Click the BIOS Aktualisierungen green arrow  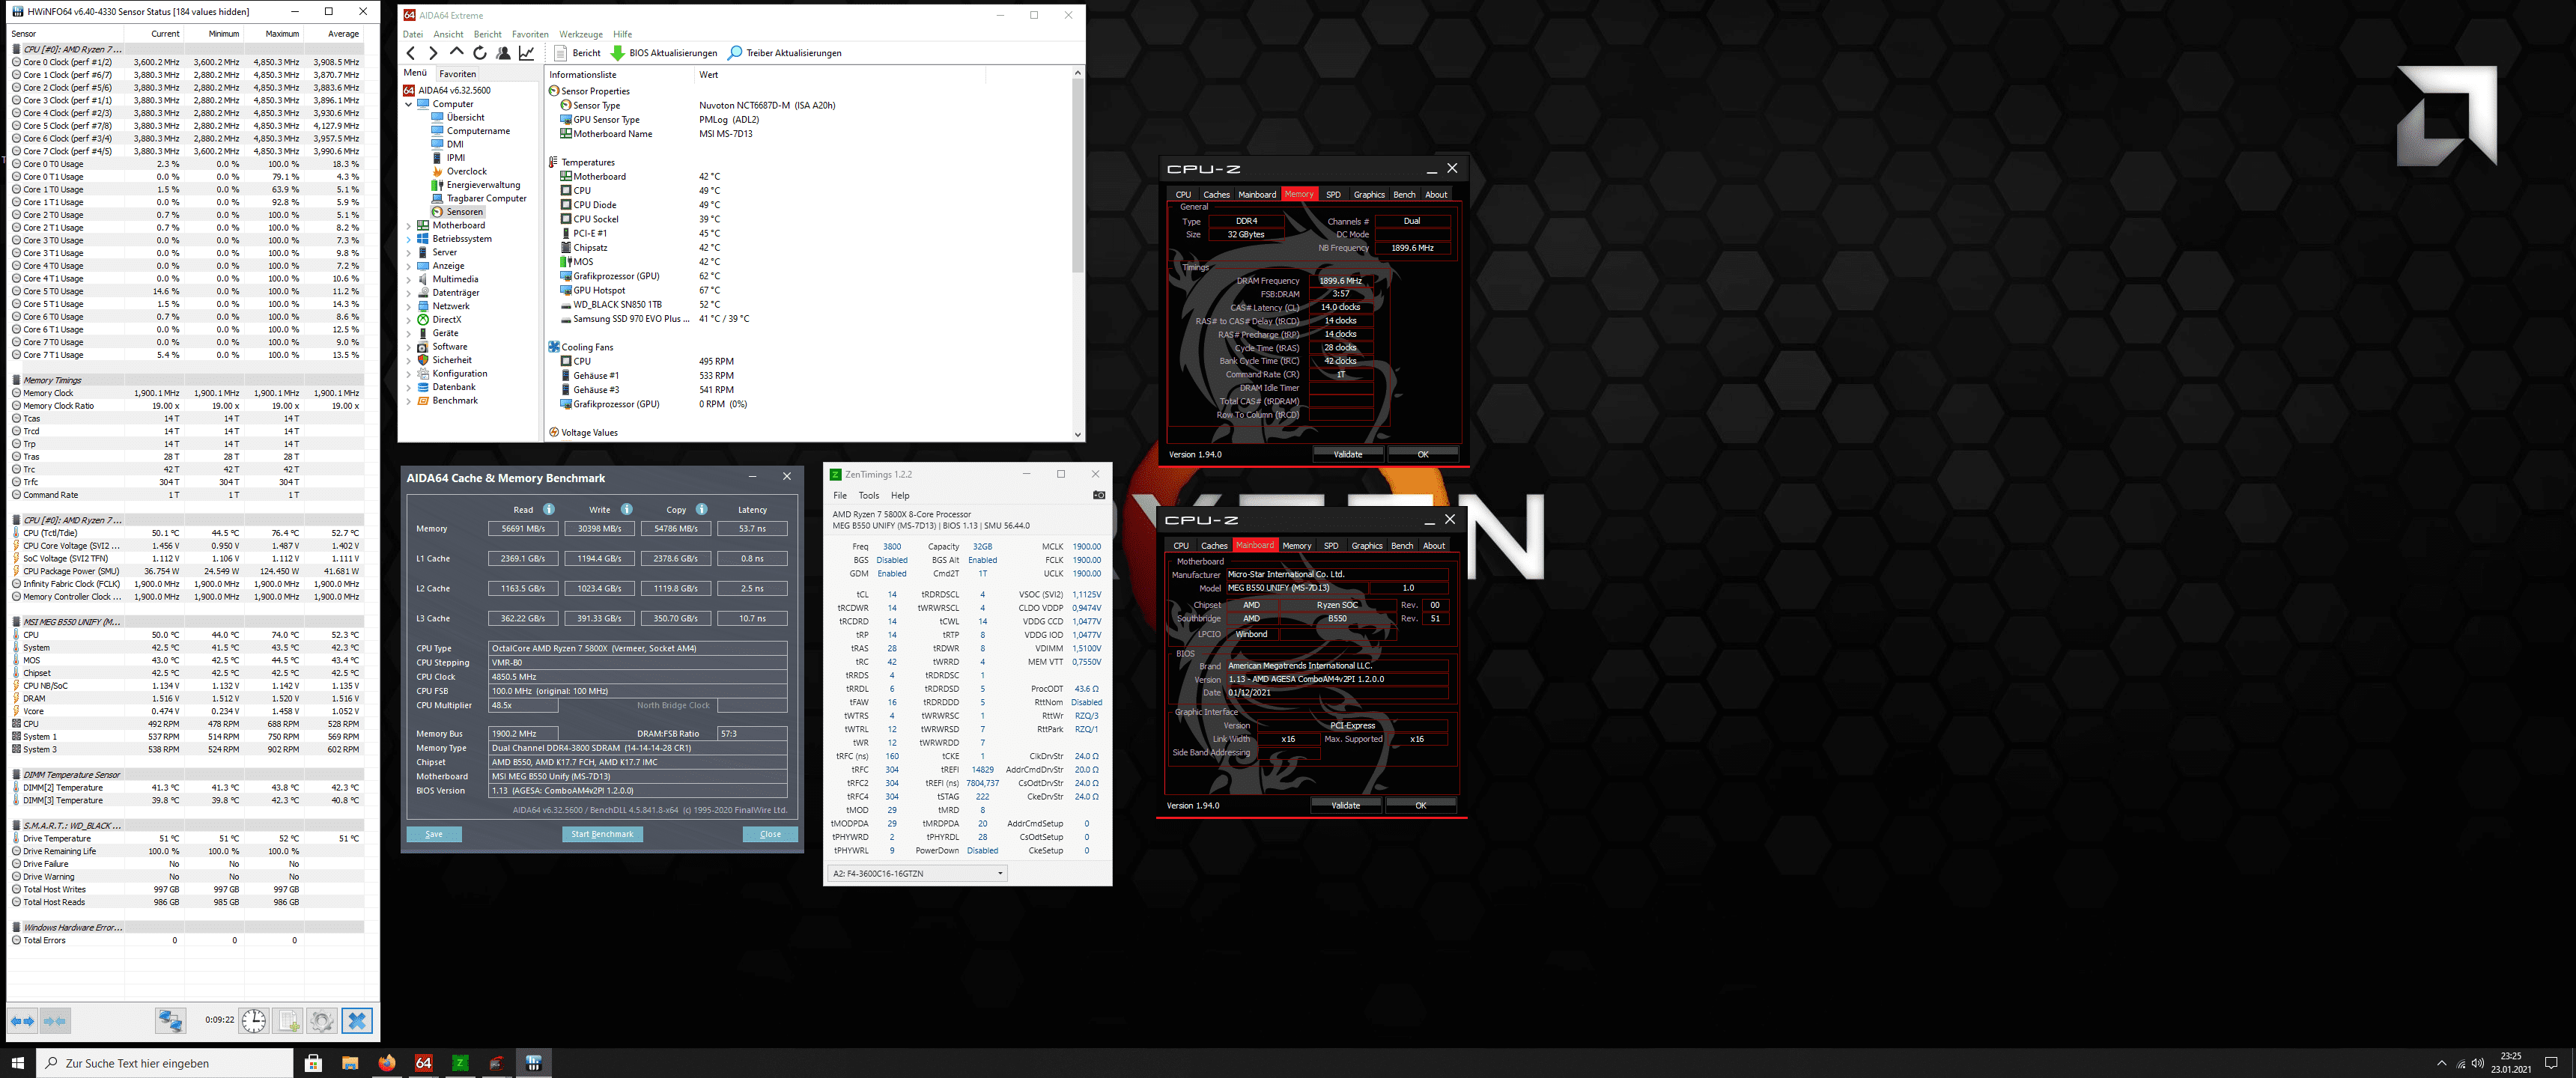click(x=617, y=53)
